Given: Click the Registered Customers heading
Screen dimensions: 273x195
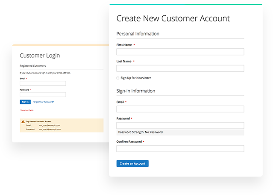Looking at the screenshot, I should pyautogui.click(x=33, y=66).
